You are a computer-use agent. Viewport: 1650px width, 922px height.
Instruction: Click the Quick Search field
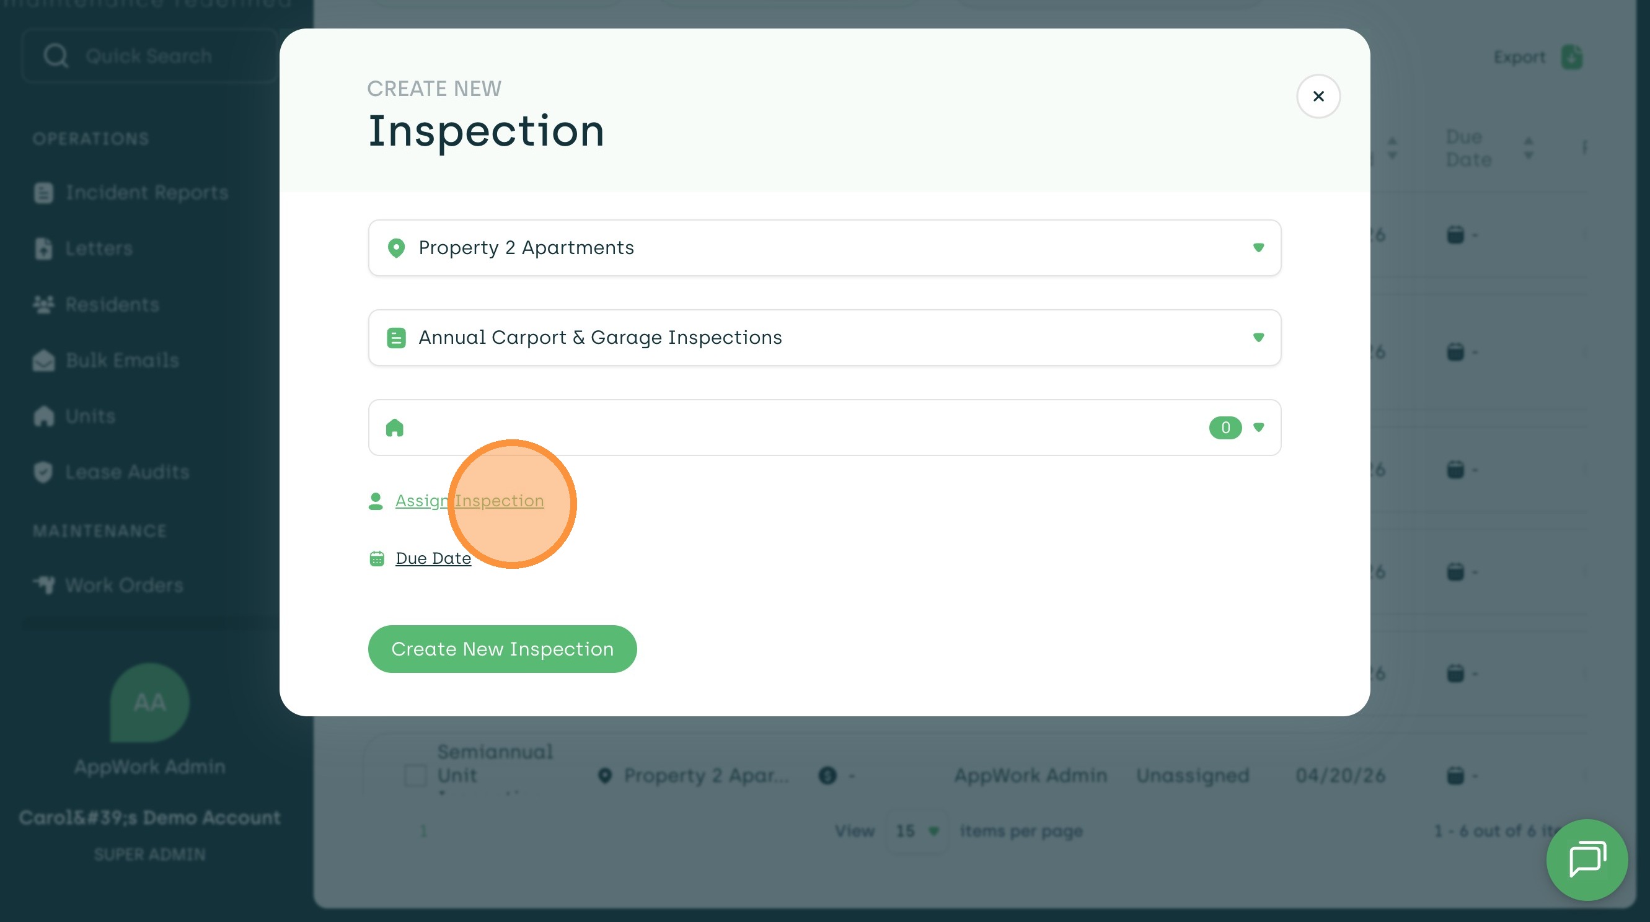click(x=151, y=56)
